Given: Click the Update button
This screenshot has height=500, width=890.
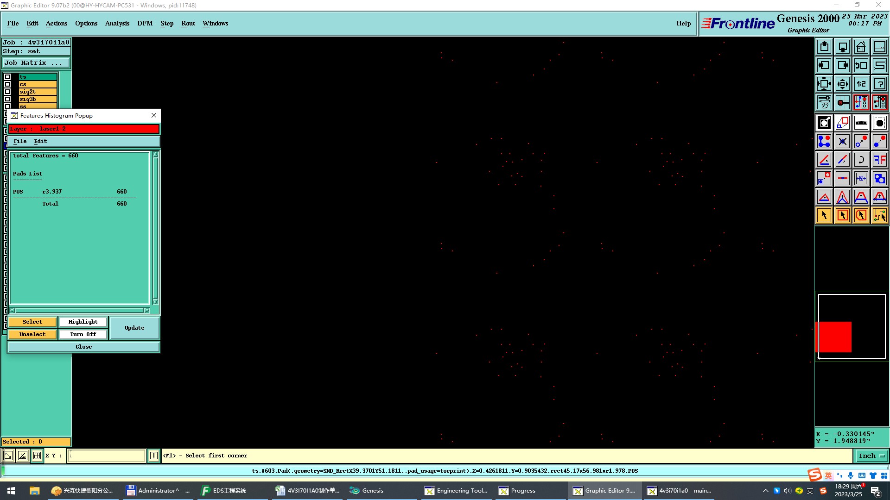Looking at the screenshot, I should (x=134, y=328).
